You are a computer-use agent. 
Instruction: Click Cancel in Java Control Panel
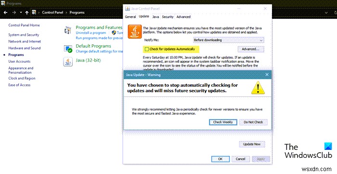click(240, 159)
